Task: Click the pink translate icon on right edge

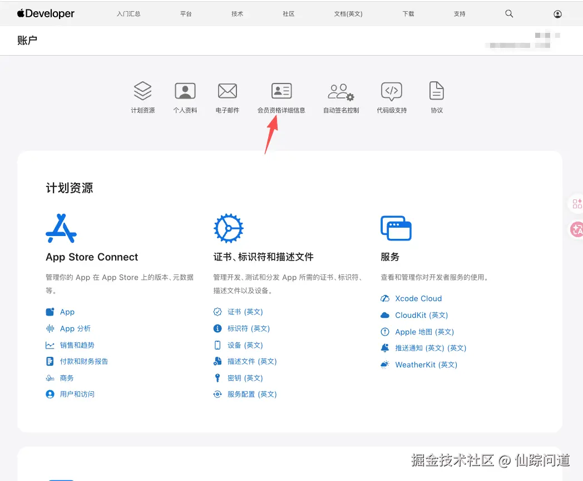Action: [x=577, y=229]
